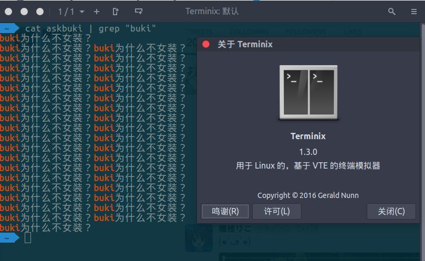Click the 许可(L) license button
The height and width of the screenshot is (261, 425).
click(x=277, y=211)
